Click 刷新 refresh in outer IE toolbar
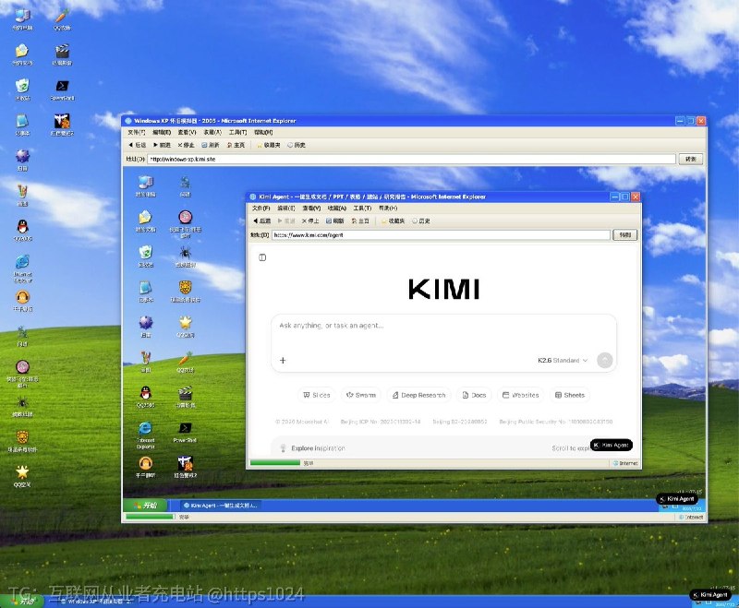The image size is (739, 608). pyautogui.click(x=211, y=145)
